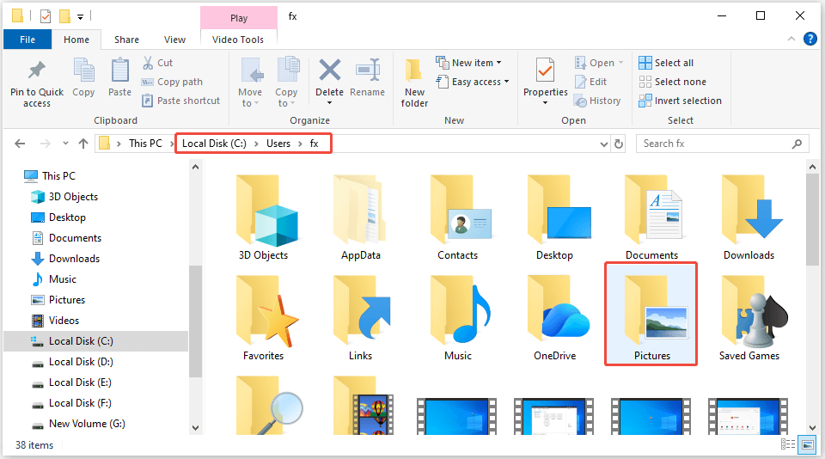
Task: Open the Help question mark icon
Action: pyautogui.click(x=810, y=39)
